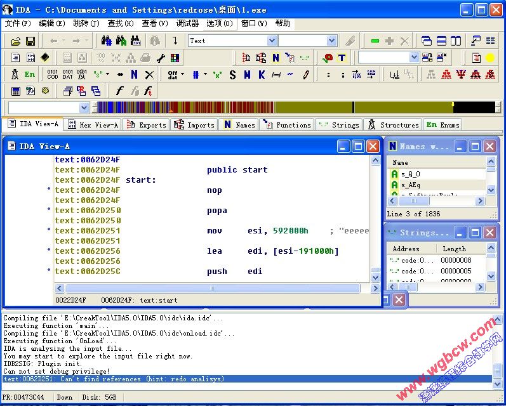Viewport: 506px width, 406px height.
Task: Click the asterisk array icon
Action: pyautogui.click(x=120, y=75)
